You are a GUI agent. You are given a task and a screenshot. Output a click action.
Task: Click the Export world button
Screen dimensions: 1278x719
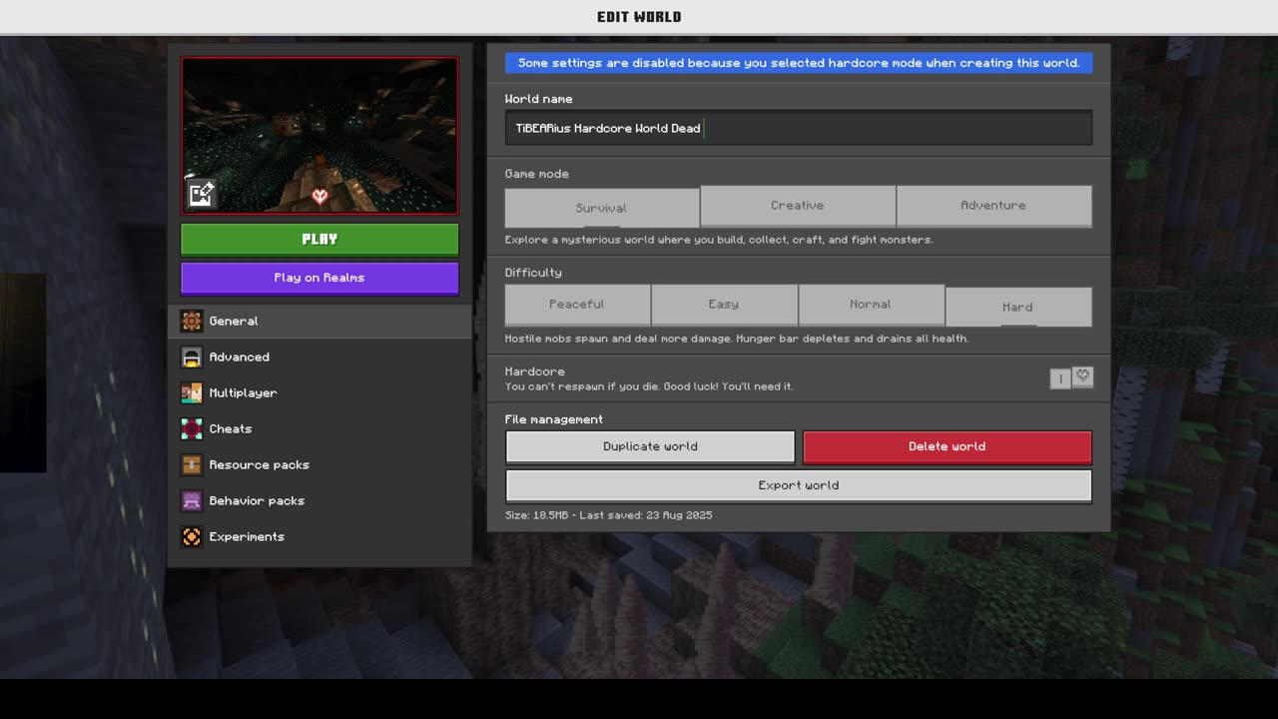pos(798,485)
